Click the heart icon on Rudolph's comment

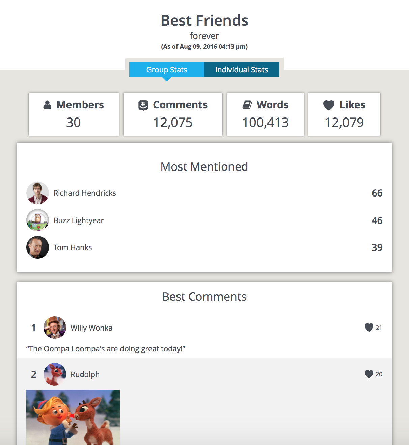pos(369,374)
